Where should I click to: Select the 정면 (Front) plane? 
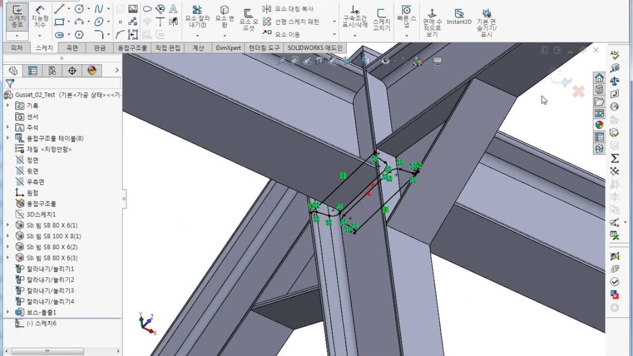[32, 160]
